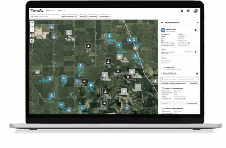Open the user profile avatar
Image resolution: width=226 pixels, height=148 pixels.
click(x=195, y=11)
